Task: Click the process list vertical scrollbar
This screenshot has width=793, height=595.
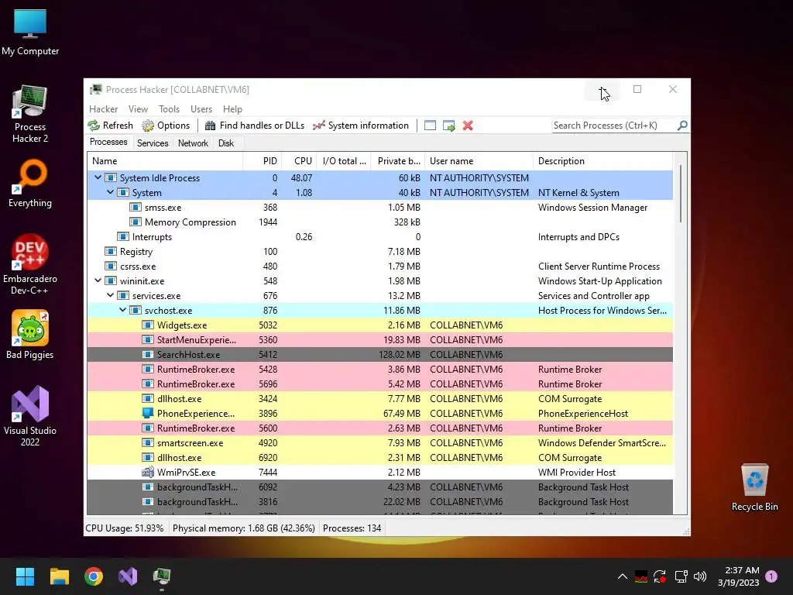Action: (681, 194)
